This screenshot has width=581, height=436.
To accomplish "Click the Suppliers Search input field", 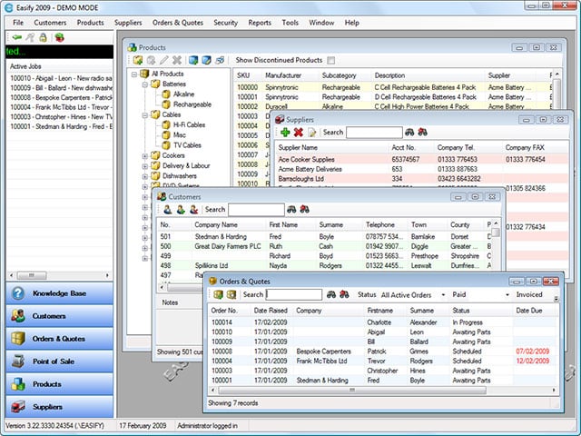I will tap(374, 133).
